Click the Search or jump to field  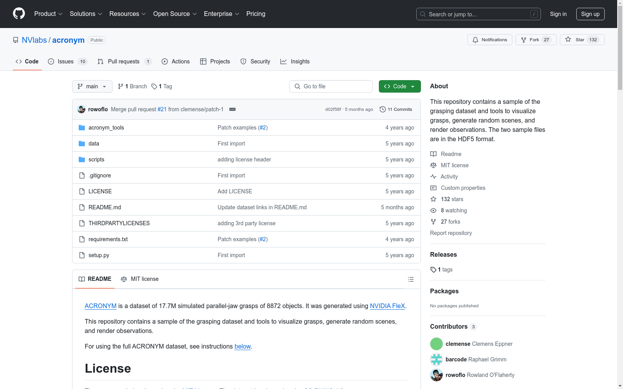click(479, 14)
